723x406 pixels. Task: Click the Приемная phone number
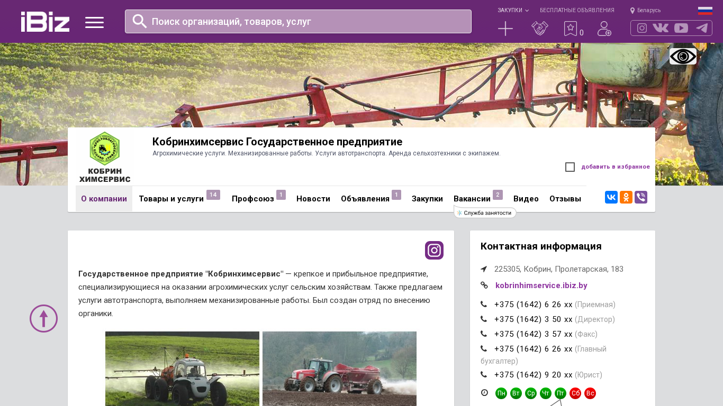[x=534, y=304]
